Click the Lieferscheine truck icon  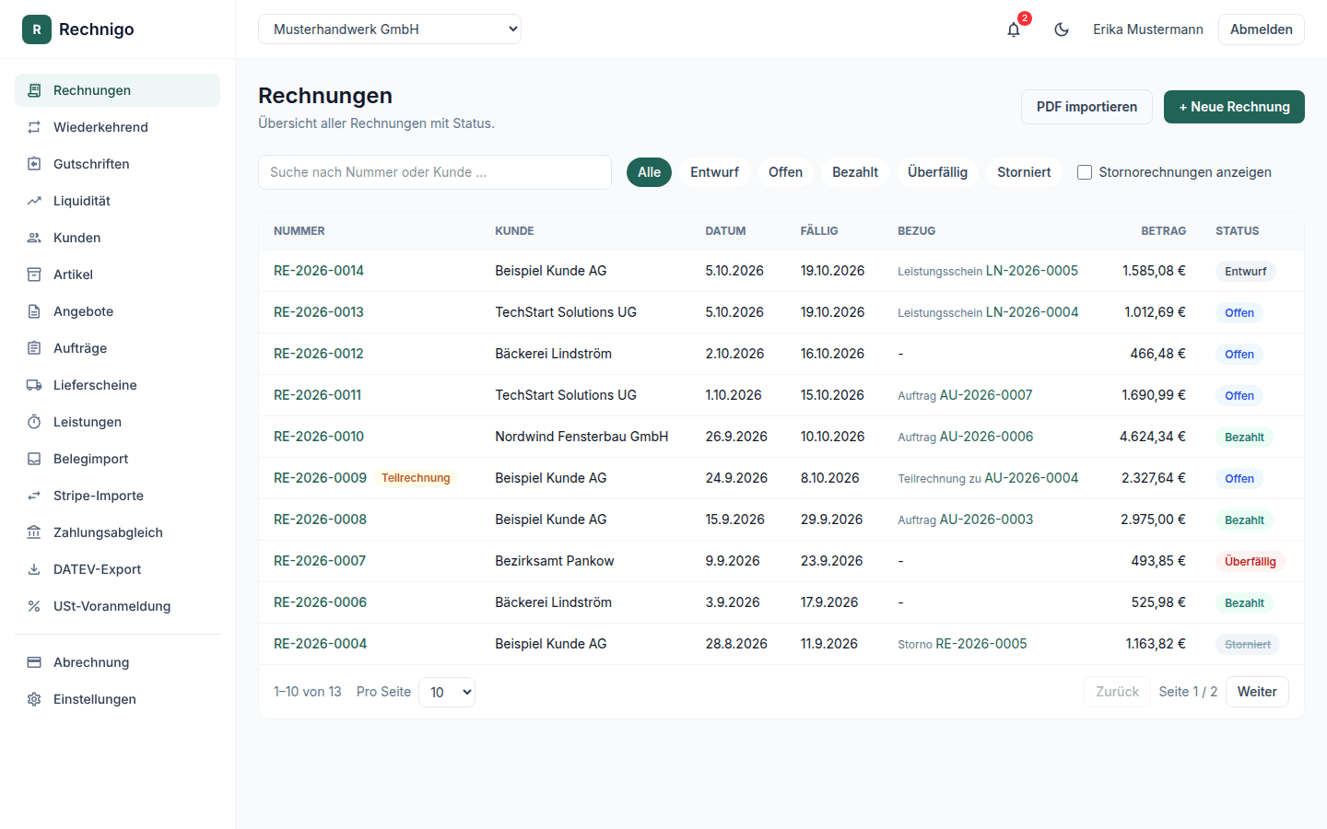point(34,385)
